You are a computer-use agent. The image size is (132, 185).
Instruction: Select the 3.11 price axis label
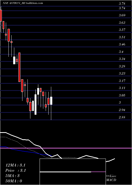(122, 88)
